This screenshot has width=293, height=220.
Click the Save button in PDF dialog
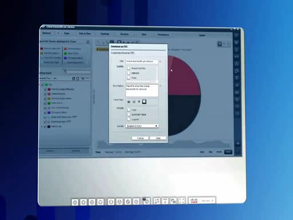[158, 138]
